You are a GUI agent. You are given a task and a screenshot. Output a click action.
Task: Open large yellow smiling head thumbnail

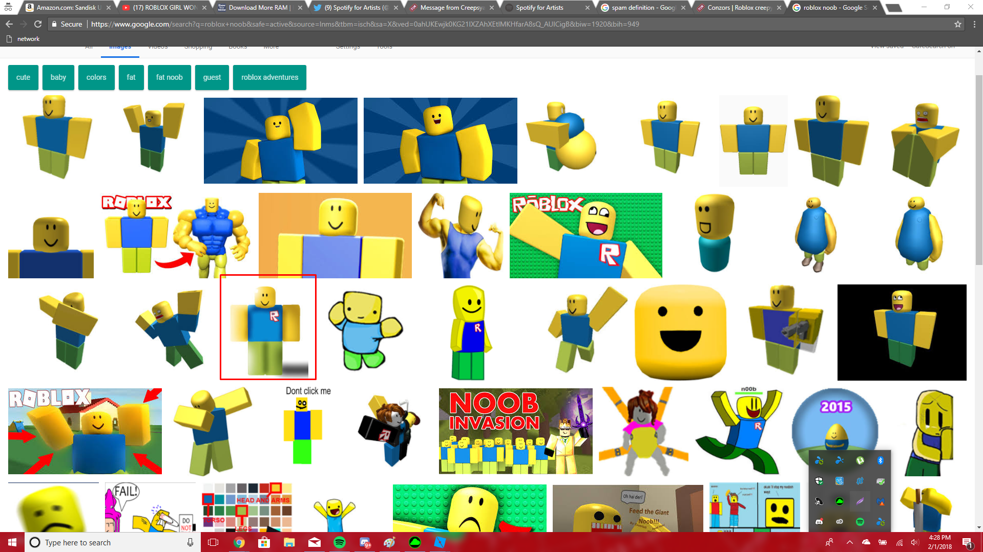click(680, 333)
